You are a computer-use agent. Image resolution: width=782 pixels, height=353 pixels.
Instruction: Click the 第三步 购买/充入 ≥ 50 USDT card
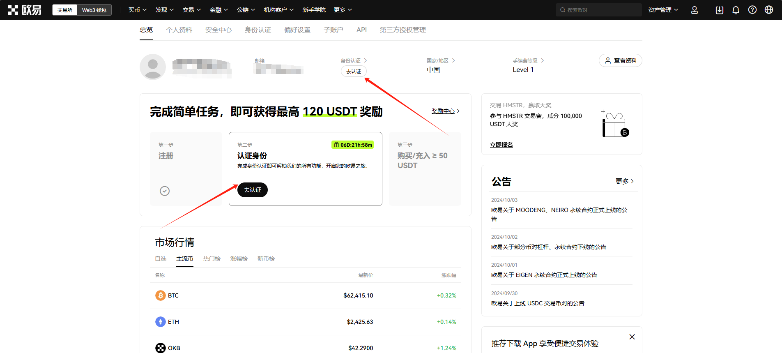[425, 169]
